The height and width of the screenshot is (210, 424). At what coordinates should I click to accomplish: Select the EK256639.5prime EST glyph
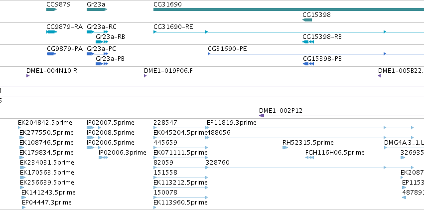(x=22, y=188)
